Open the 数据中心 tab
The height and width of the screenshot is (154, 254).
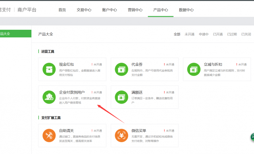click(x=186, y=10)
